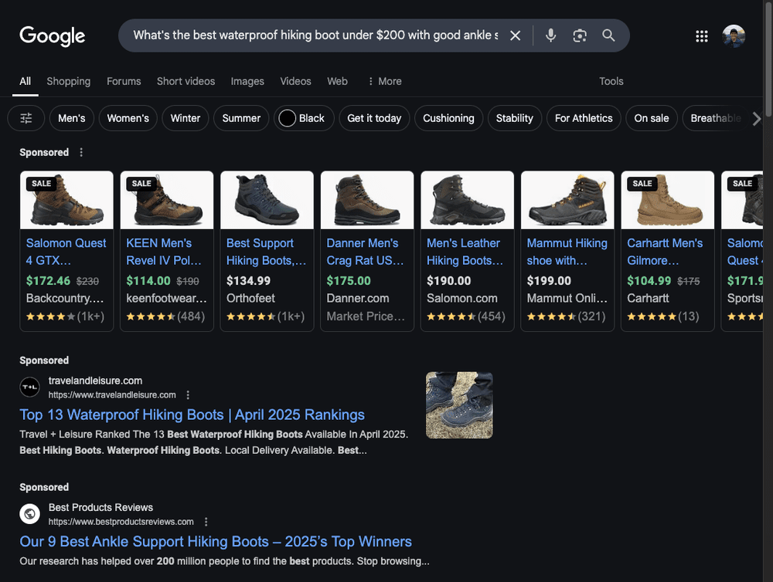Screen dimensions: 773x582
Task: Click Danner Crag Rat boot image
Action: (366, 200)
